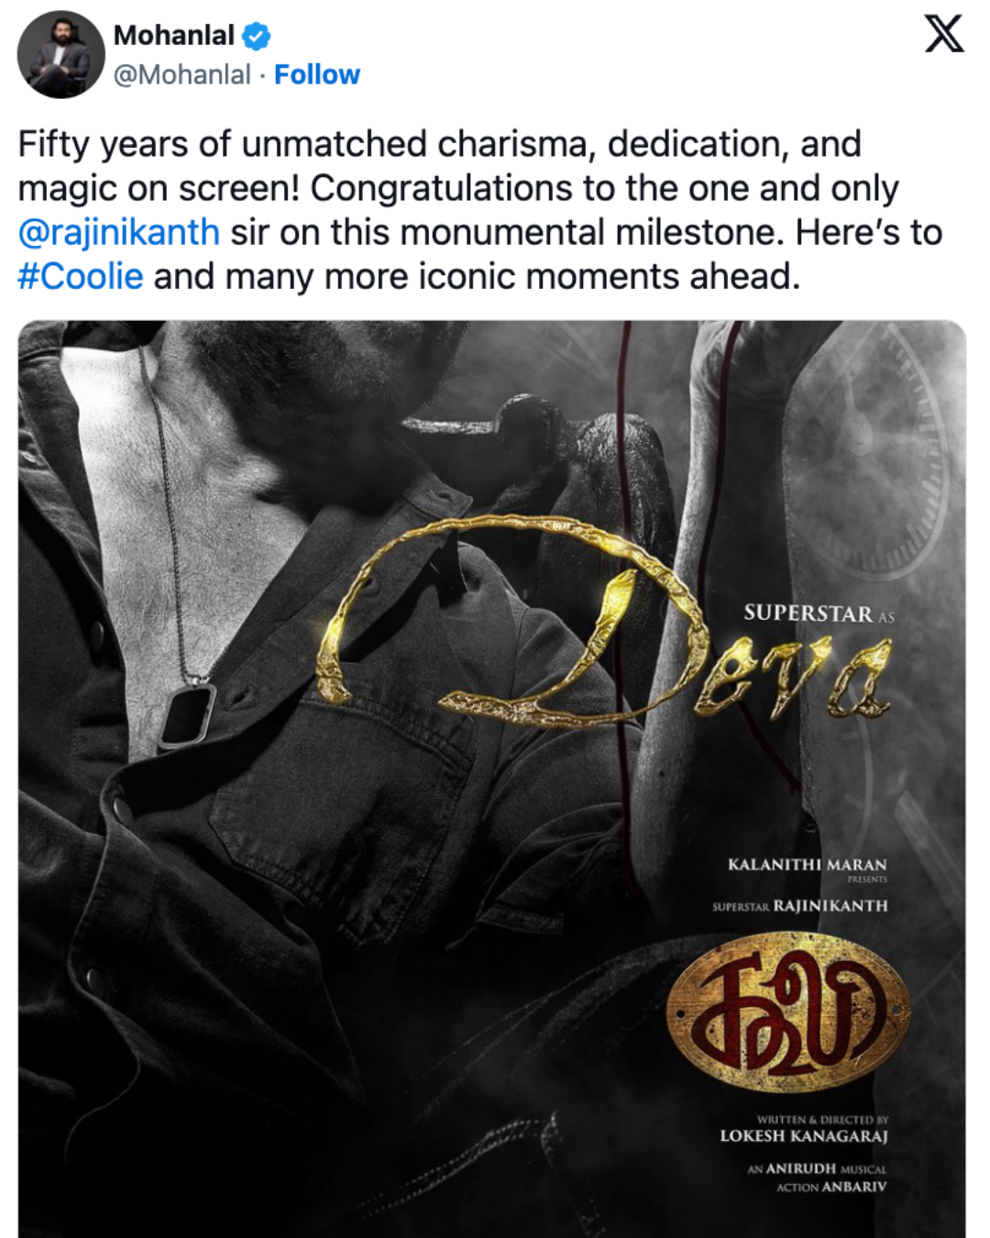Click the Anirudh Musical credit line
Viewport: 990px width, 1238px height.
point(817,1168)
